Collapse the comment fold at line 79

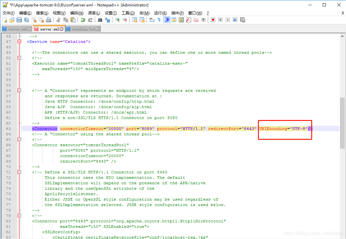pos(19,216)
